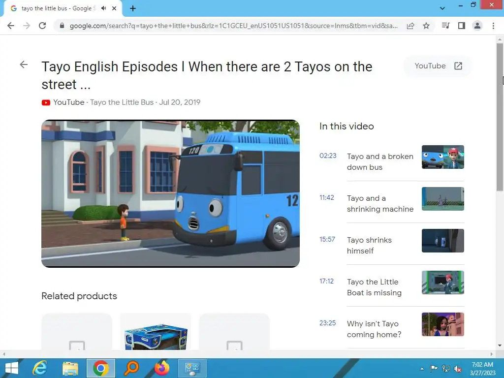This screenshot has width=504, height=378.
Task: Jump to timestamp 11:42
Action: point(327,198)
